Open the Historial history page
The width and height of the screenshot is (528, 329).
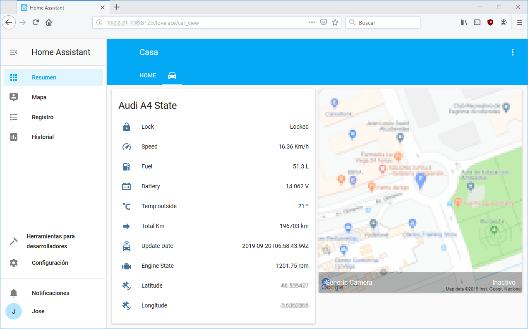tap(53, 137)
